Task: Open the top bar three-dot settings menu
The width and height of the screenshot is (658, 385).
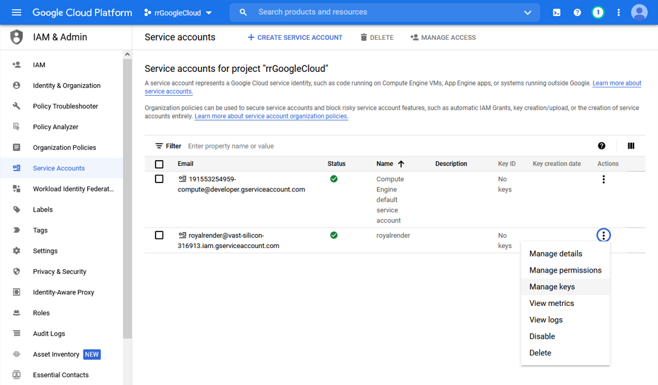Action: point(619,13)
